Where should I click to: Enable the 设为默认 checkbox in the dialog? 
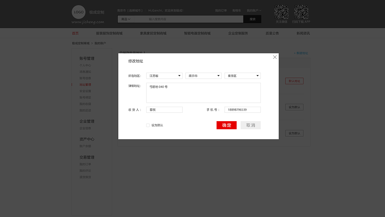coord(148,125)
